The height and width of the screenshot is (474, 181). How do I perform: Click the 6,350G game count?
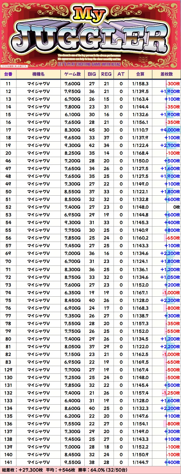[73, 293]
